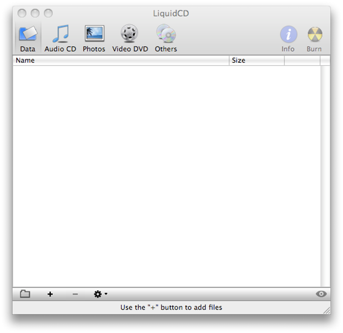Click the status text about adding files
The height and width of the screenshot is (333, 343).
tap(171, 307)
